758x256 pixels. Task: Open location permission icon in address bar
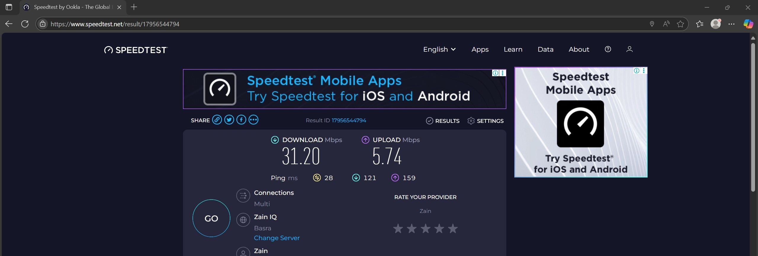[652, 24]
